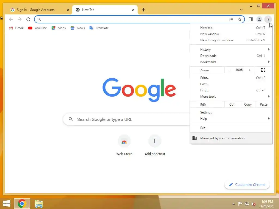Select New tab menu item
This screenshot has width=279, height=209.
[231, 28]
